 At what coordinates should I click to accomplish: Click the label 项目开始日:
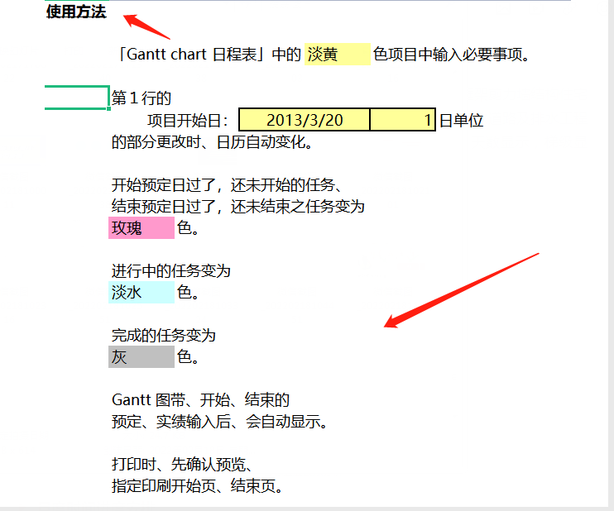(188, 120)
